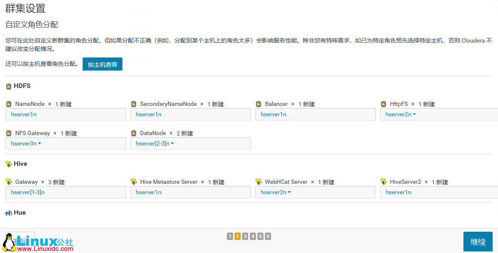498x253 pixels.
Task: Click the Hue service icon beside the Hue heading
Action: tap(9, 213)
